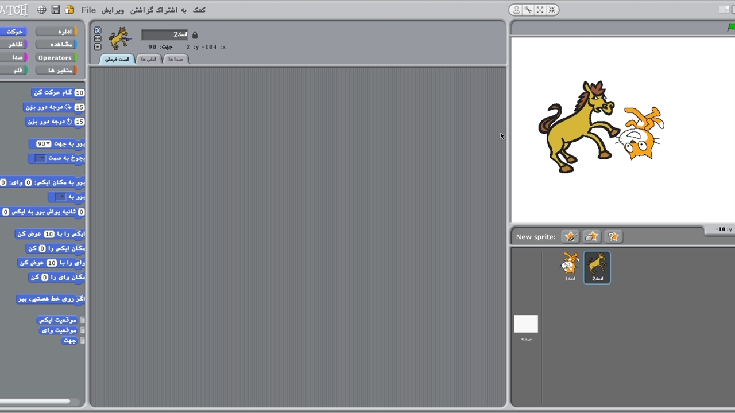Open the 90 direction dropdown in block
Image resolution: width=735 pixels, height=413 pixels.
(x=48, y=144)
